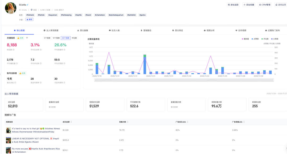
Task: Switch metrics to 中位数 option
Action: (x=74, y=38)
